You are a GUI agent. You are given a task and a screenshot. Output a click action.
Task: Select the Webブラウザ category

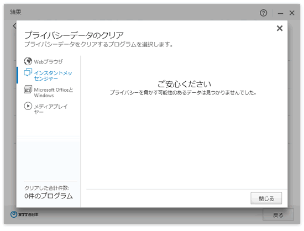pyautogui.click(x=48, y=62)
